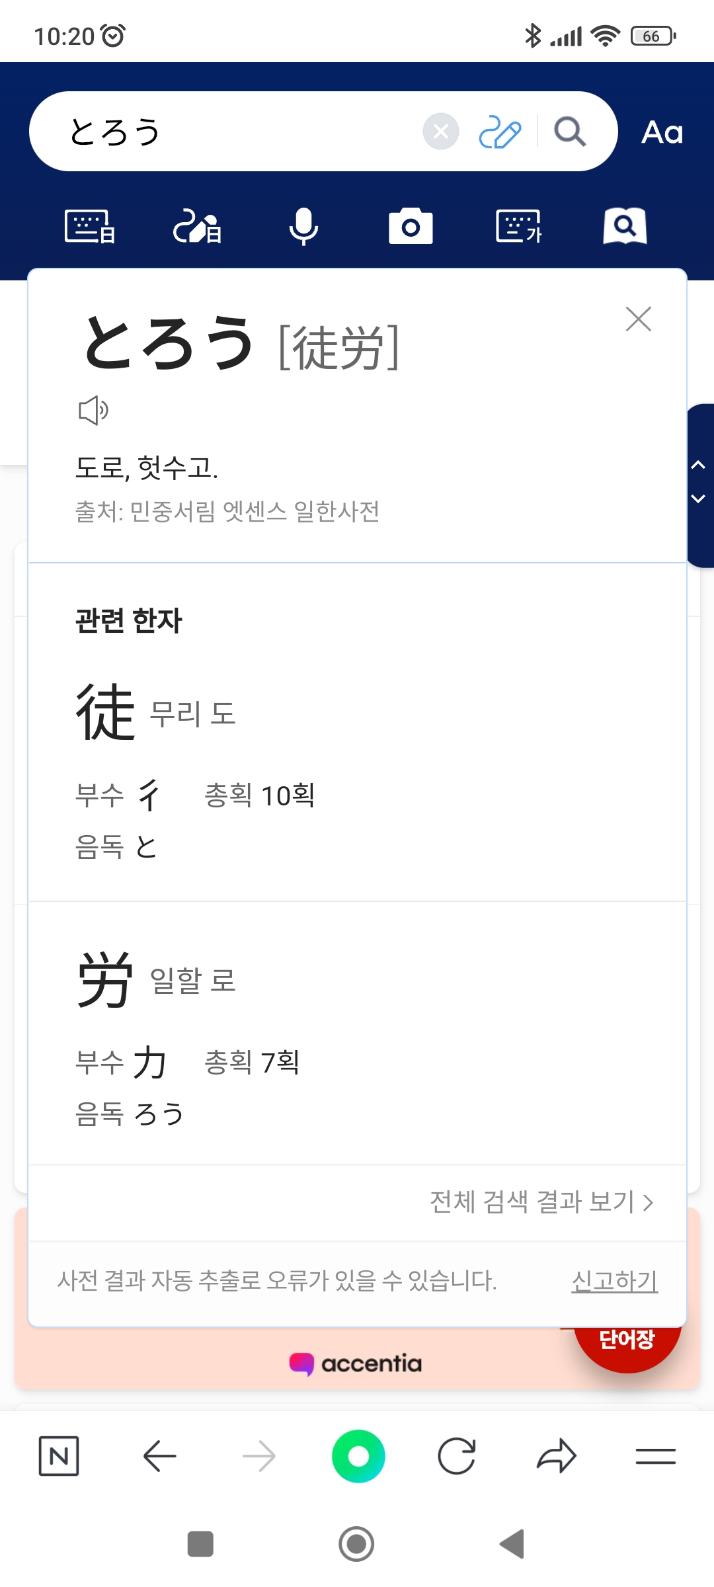Open camera text search
This screenshot has height=1587, width=714.
[411, 227]
